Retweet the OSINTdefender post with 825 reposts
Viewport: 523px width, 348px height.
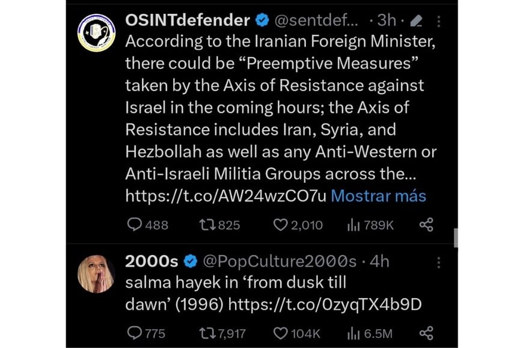[x=206, y=225]
